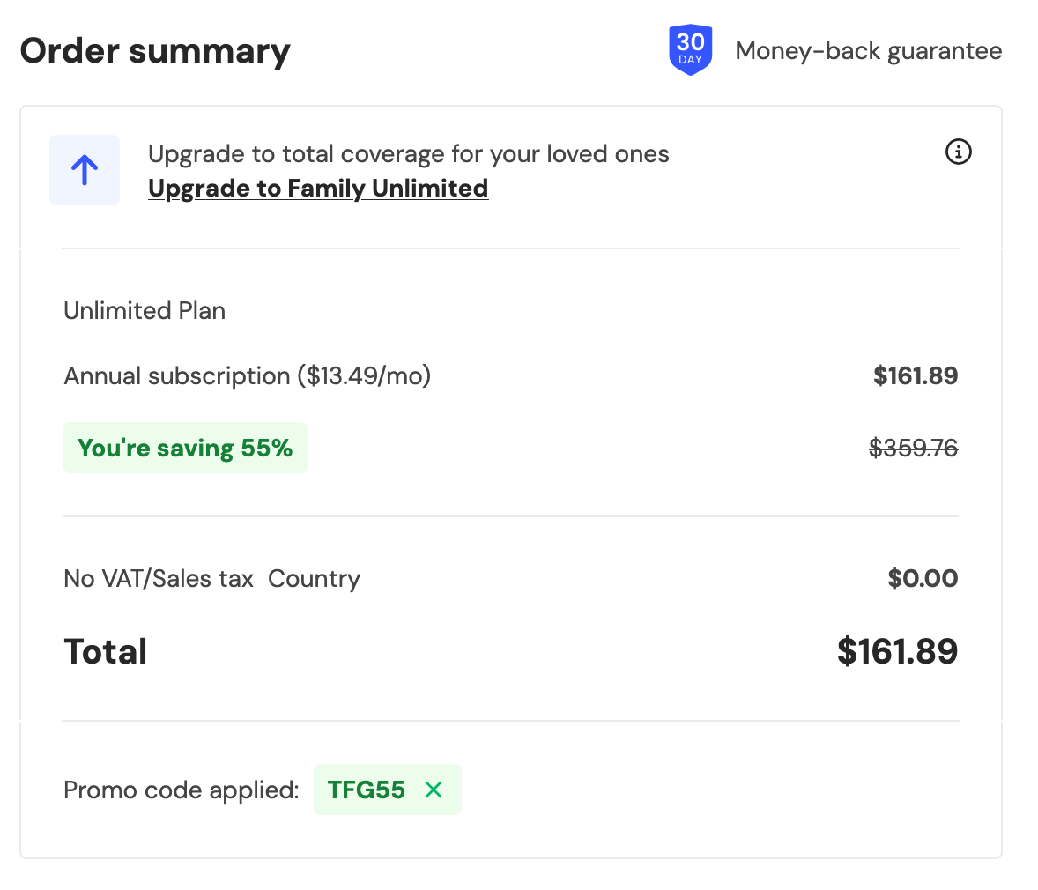This screenshot has width=1038, height=890.
Task: Click the strikethrough original price $359.76
Action: tap(913, 448)
